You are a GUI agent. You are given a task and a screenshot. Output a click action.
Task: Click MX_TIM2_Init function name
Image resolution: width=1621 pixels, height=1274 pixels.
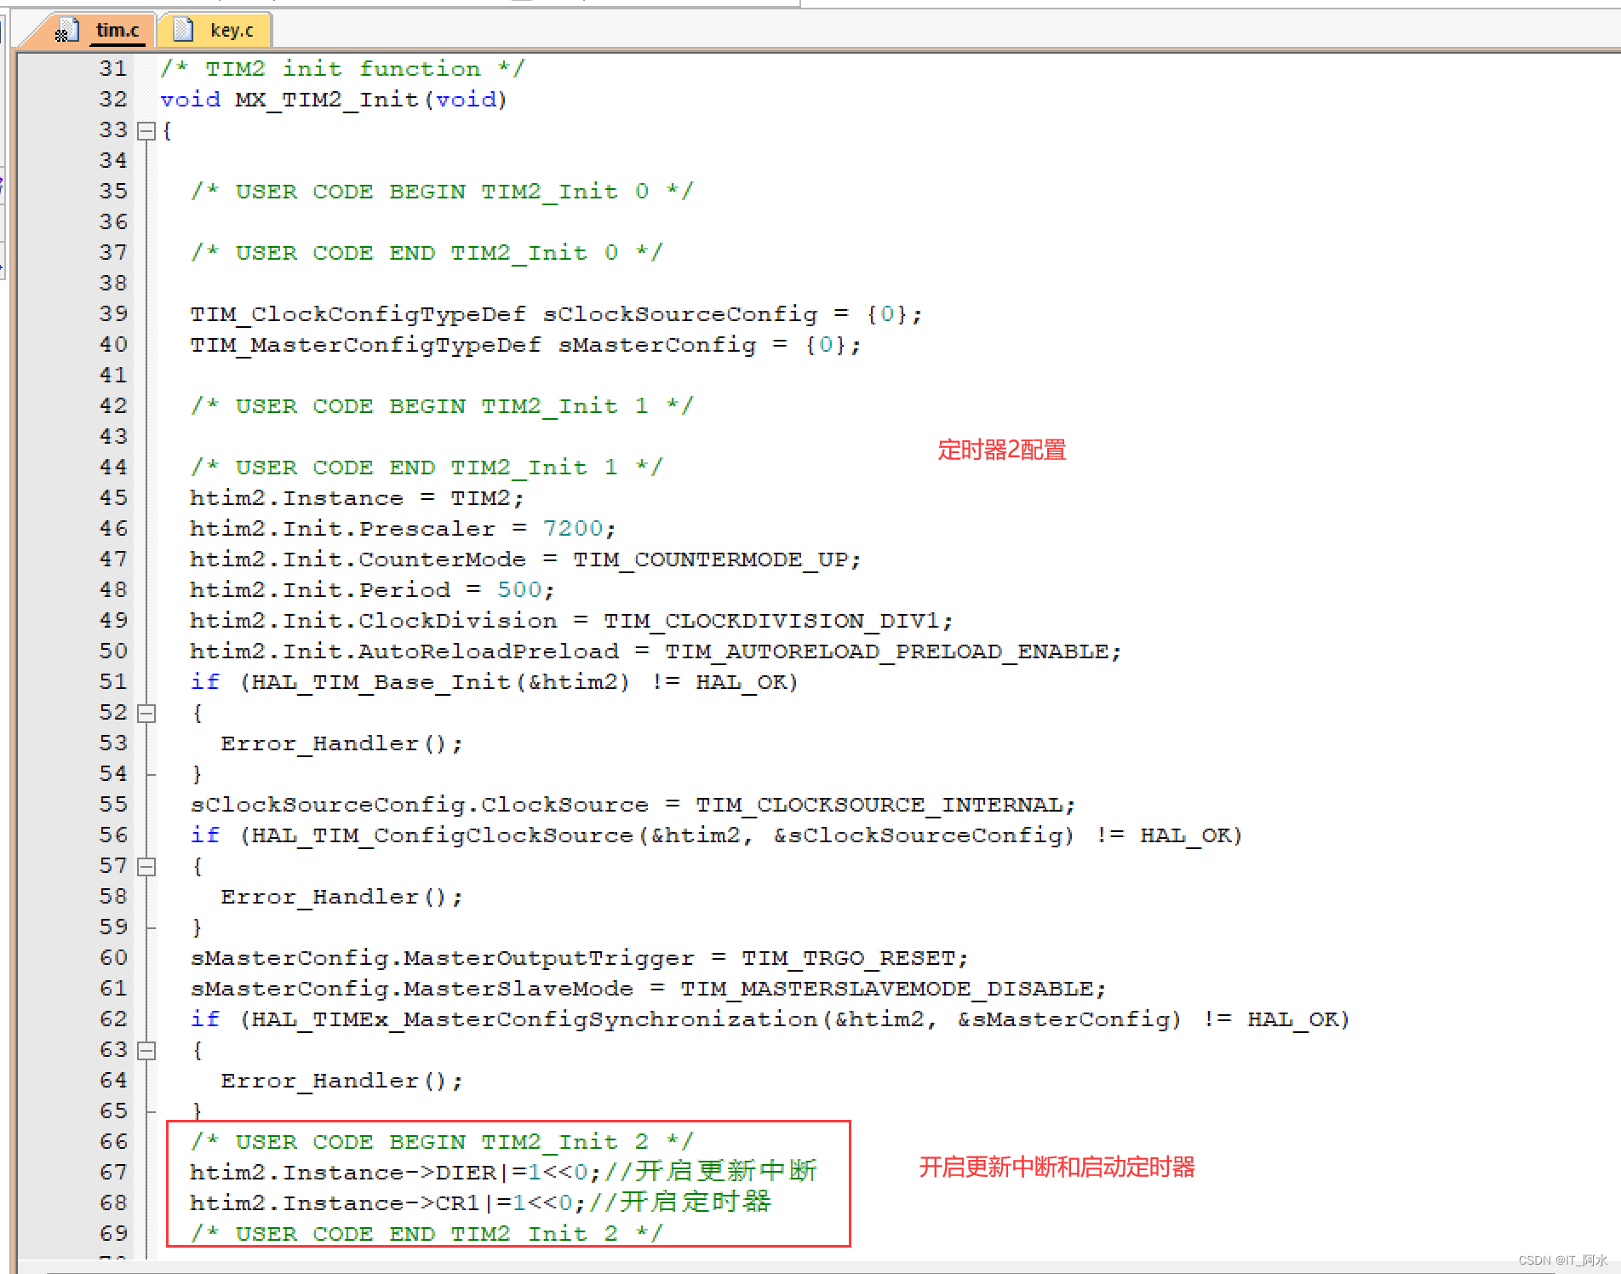coord(327,100)
